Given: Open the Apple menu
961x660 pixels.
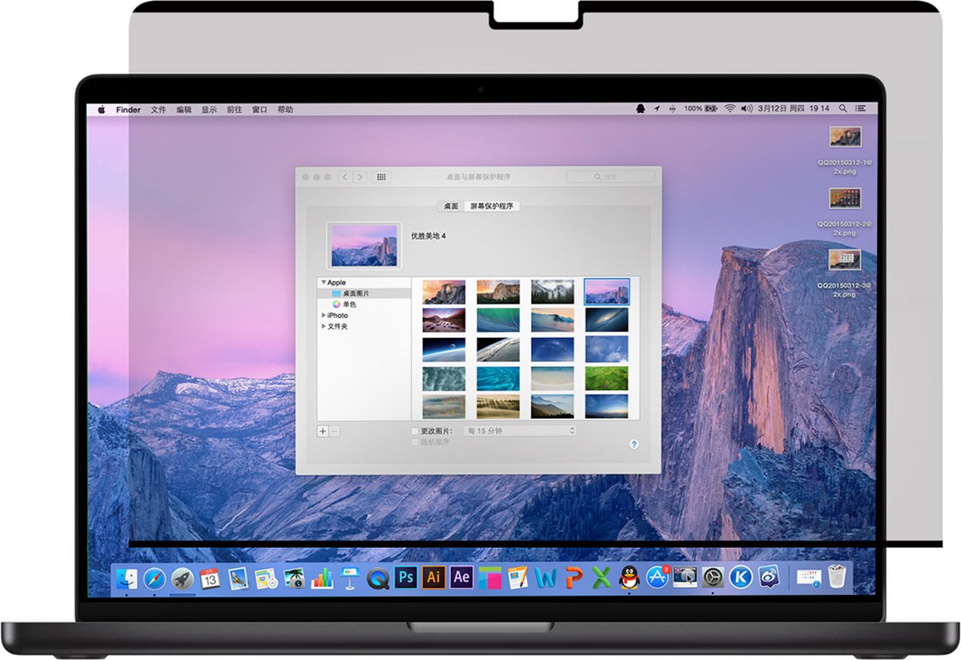Looking at the screenshot, I should [x=102, y=110].
